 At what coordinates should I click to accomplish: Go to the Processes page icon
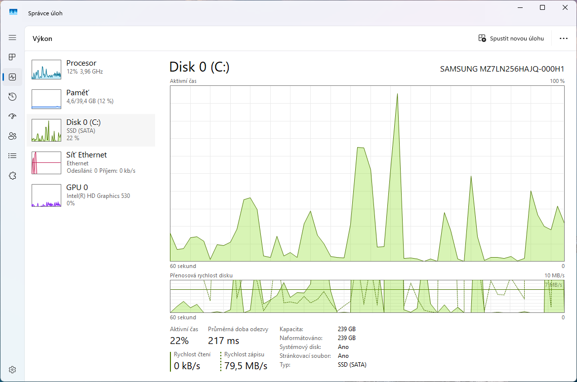[12, 57]
